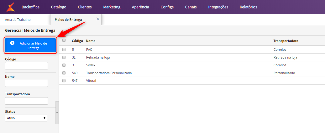The width and height of the screenshot is (325, 133).
Task: Click Retirada na loja carrier cell
Action: (x=286, y=57)
